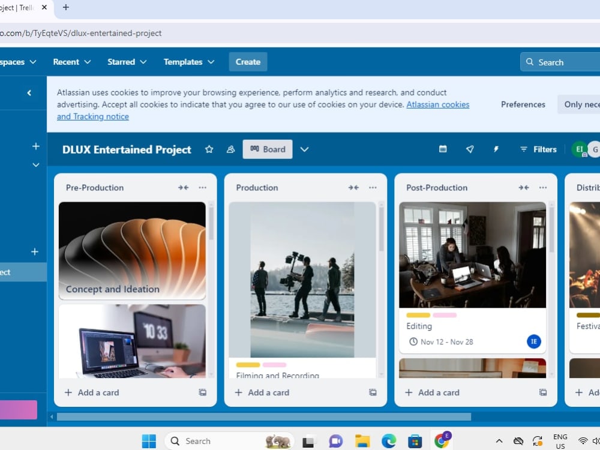This screenshot has height=450, width=600.
Task: Click yellow label on Editing card
Action: point(418,316)
